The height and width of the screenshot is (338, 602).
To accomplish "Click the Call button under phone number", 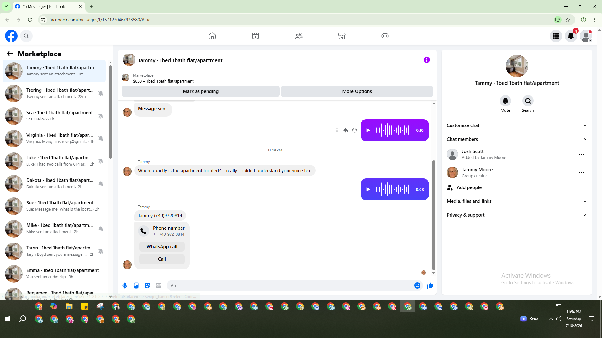I will 162,259.
